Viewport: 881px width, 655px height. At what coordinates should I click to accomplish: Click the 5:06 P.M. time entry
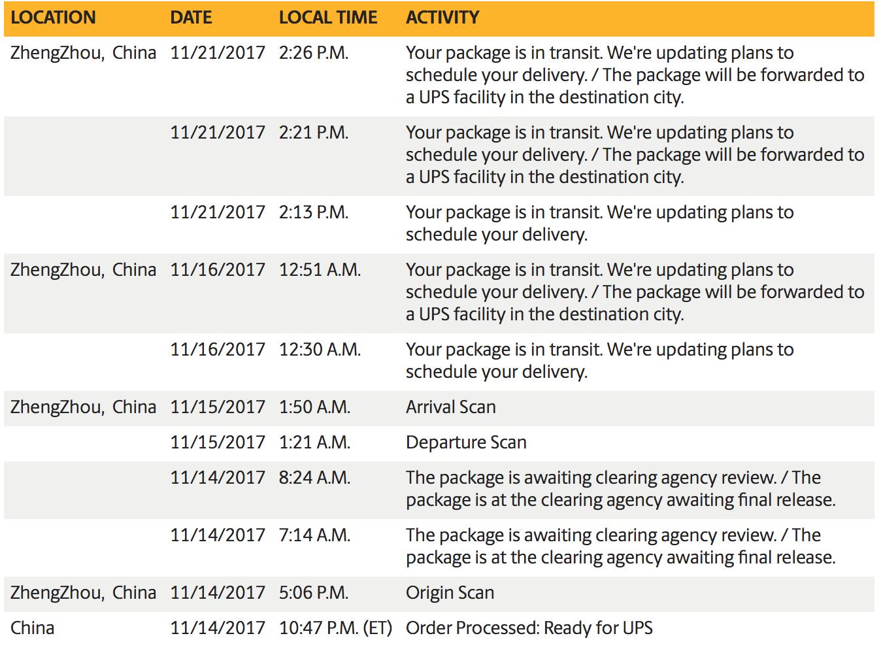coord(314,593)
